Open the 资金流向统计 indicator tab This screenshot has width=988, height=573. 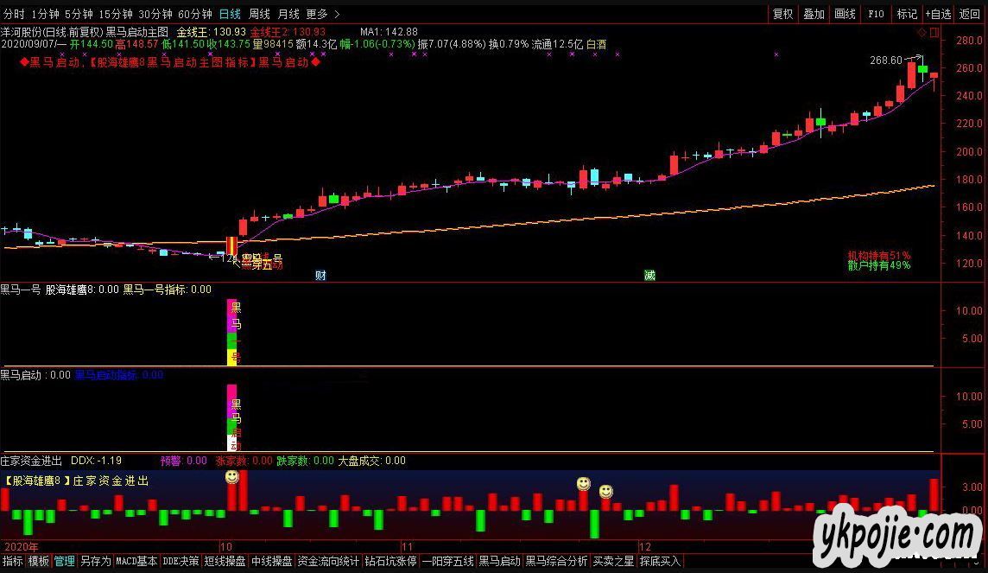pos(327,561)
